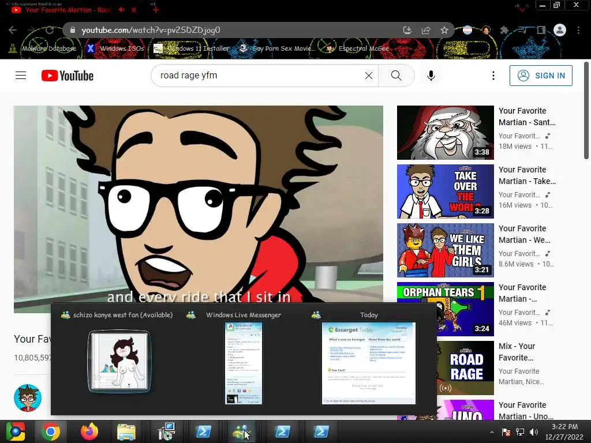This screenshot has height=443, width=591.
Task: Open YouTube settings three-dot menu
Action: click(493, 76)
